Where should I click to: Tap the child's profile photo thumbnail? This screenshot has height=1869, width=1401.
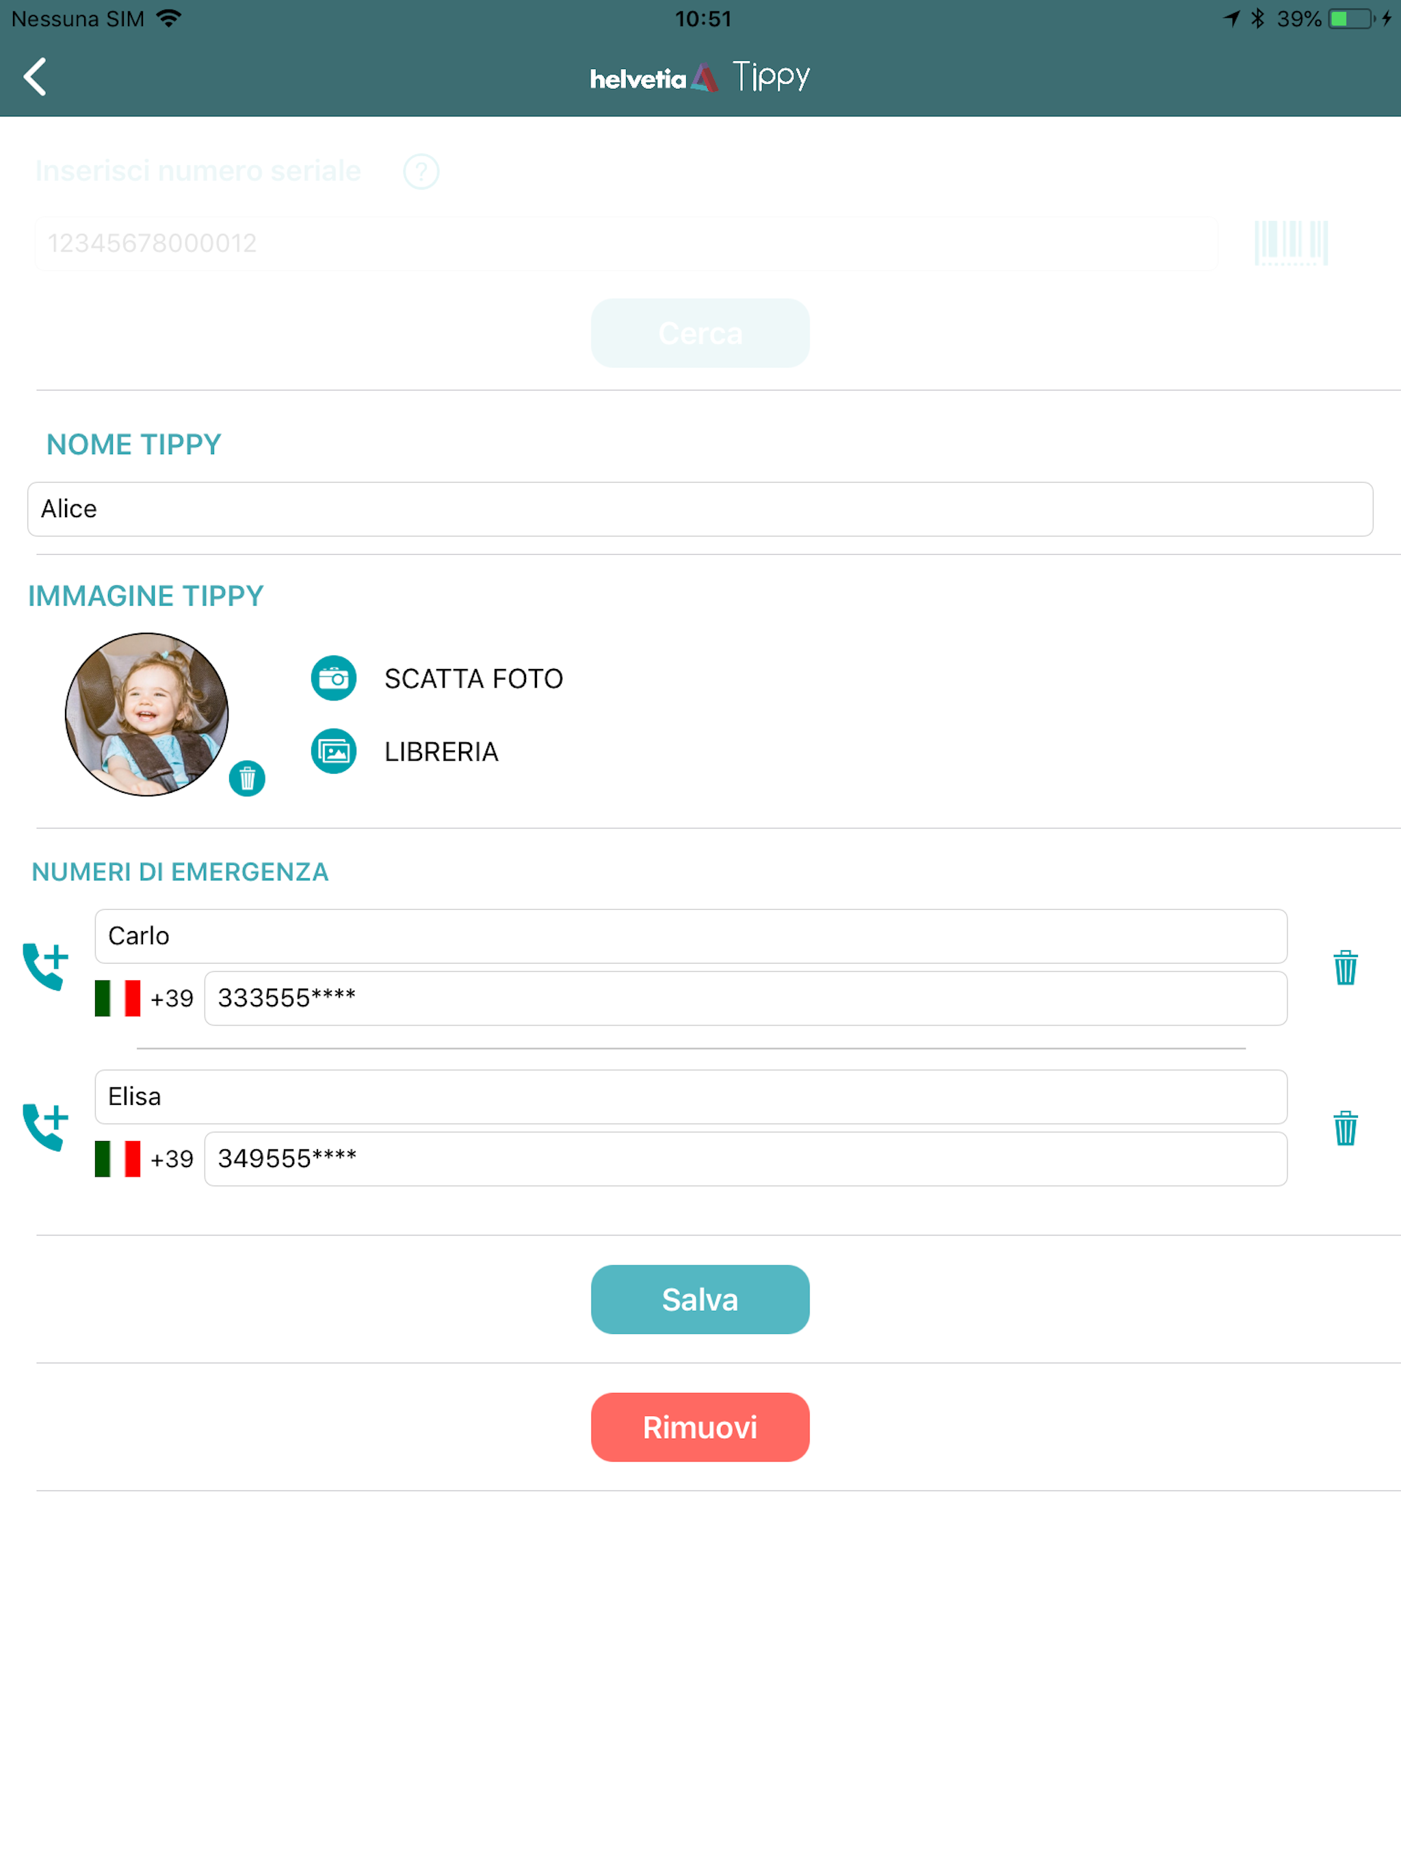(x=147, y=714)
